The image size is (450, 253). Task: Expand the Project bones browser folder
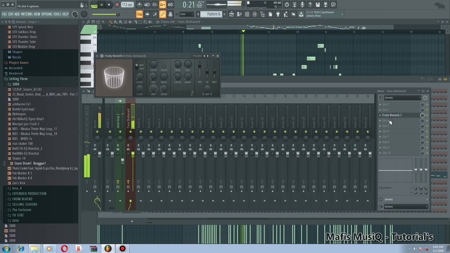(19, 63)
